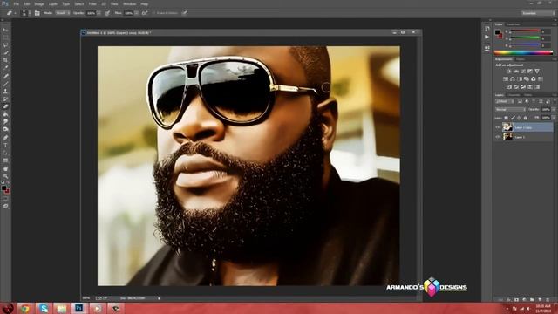Add a Threshold adjustment
Screen dimensions: 558x314
click(523, 87)
